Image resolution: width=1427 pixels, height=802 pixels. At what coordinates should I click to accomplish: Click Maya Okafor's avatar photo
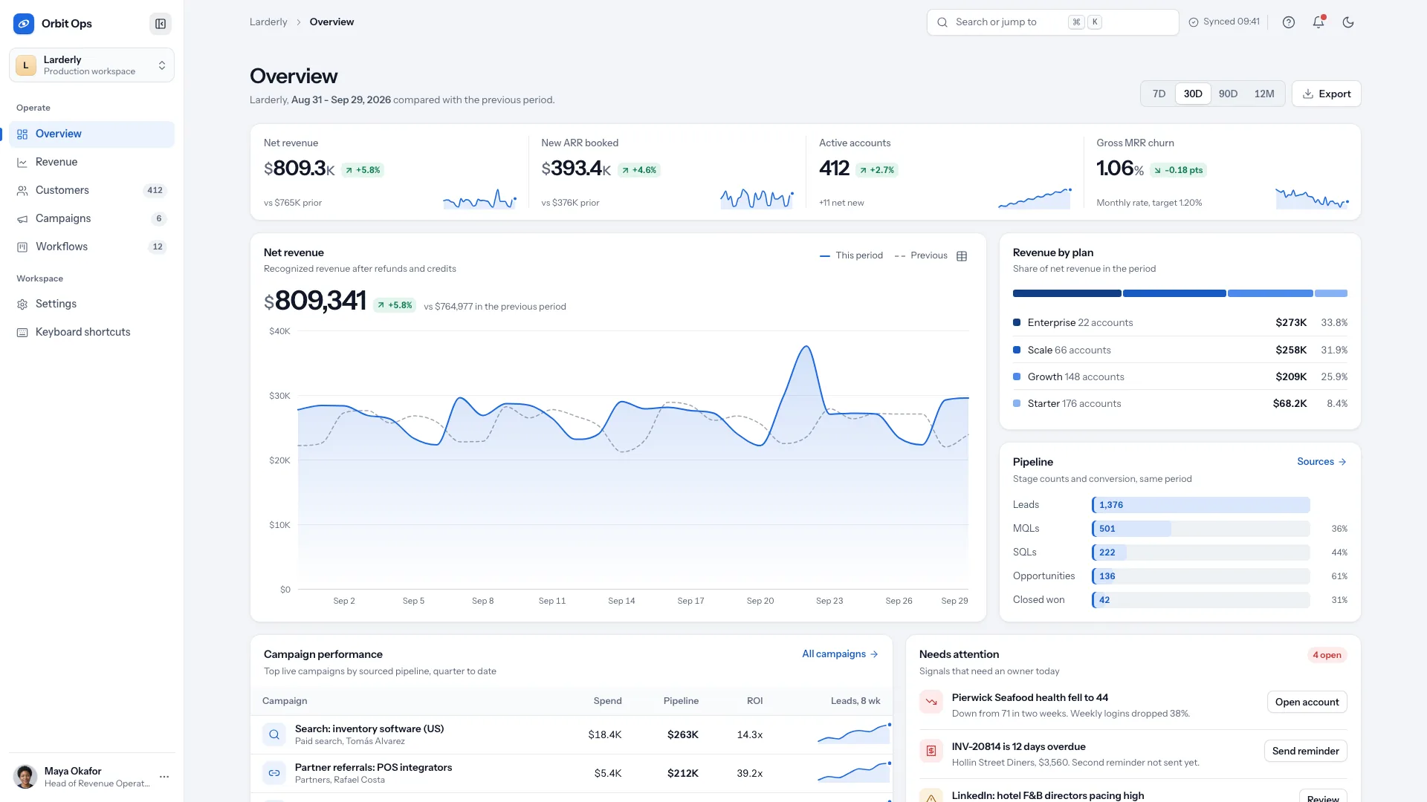[25, 777]
